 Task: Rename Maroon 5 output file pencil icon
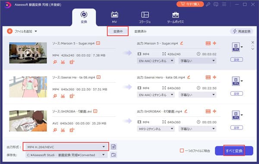[x=182, y=43]
